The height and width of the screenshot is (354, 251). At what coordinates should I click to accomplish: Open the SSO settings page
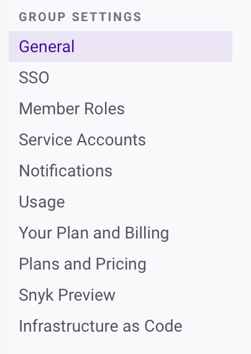[x=121, y=78]
